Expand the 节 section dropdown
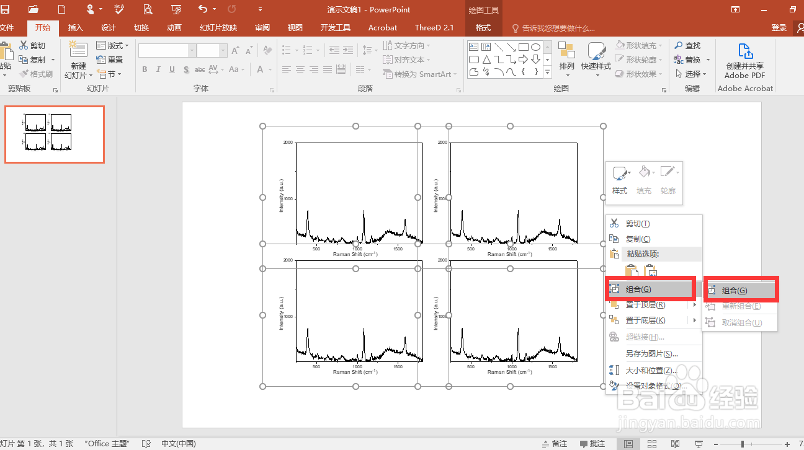Image resolution: width=804 pixels, height=450 pixels. click(x=109, y=74)
